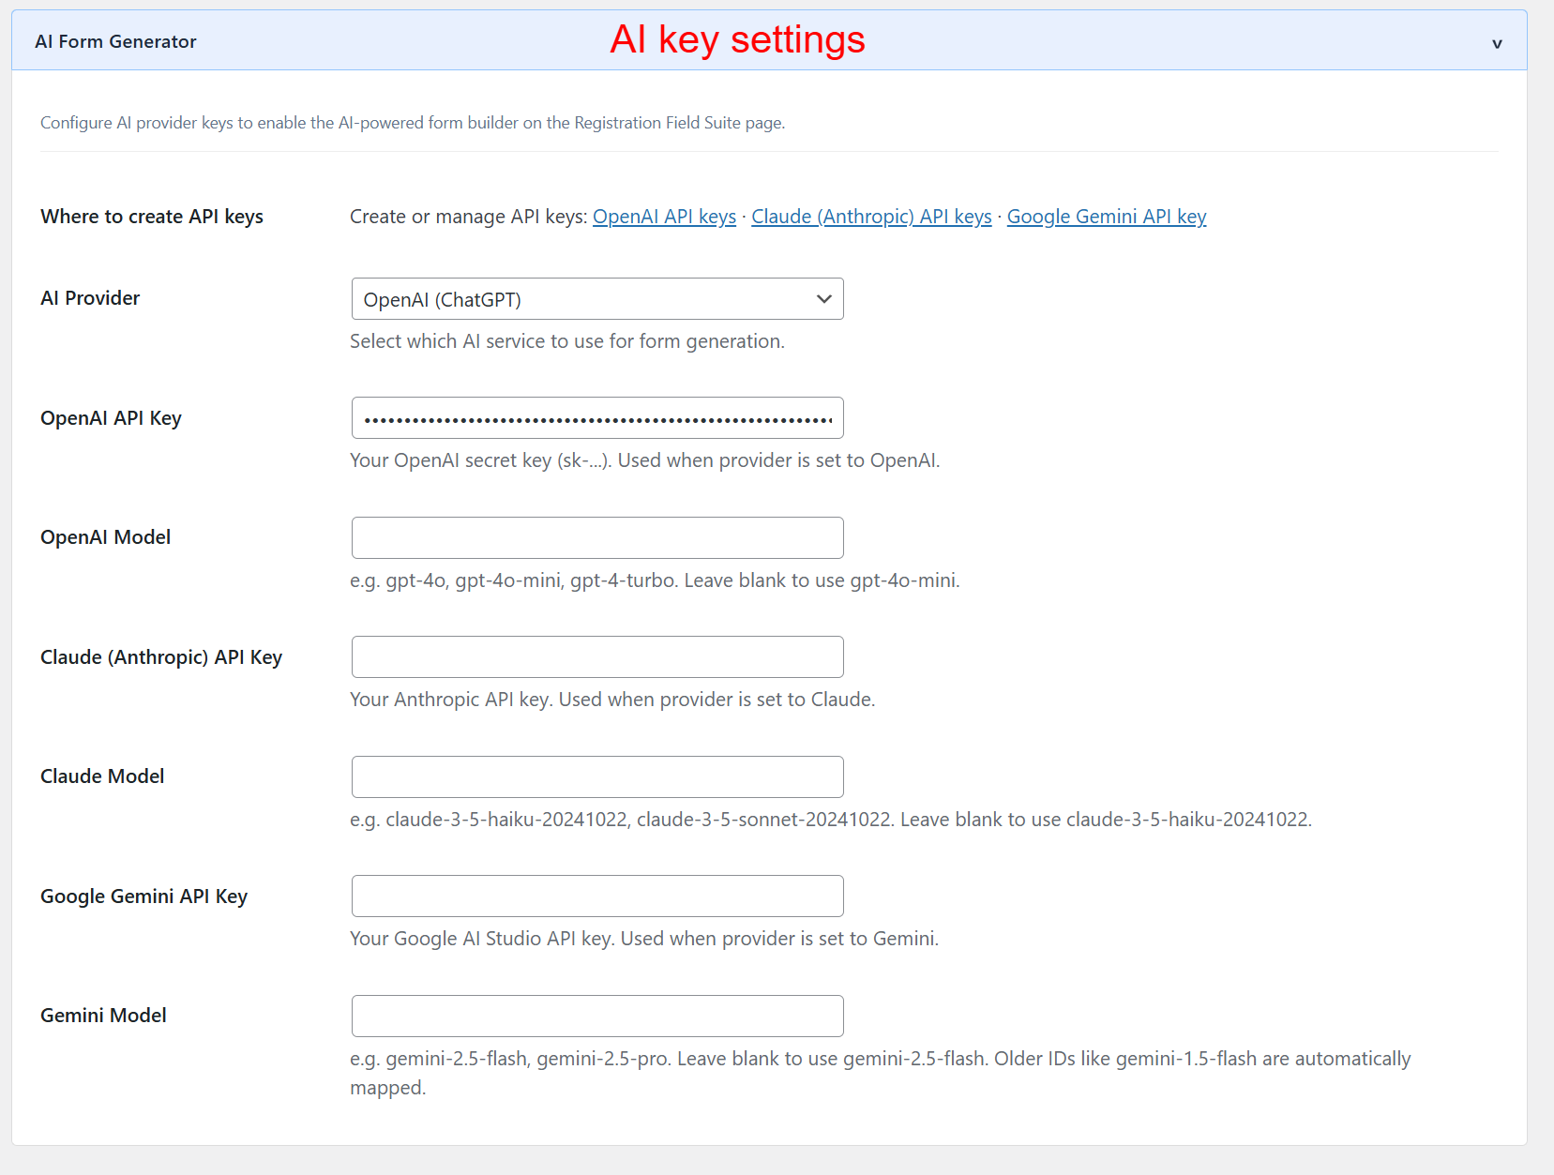Click the AI Provider label text
Image resolution: width=1554 pixels, height=1175 pixels.
(89, 298)
